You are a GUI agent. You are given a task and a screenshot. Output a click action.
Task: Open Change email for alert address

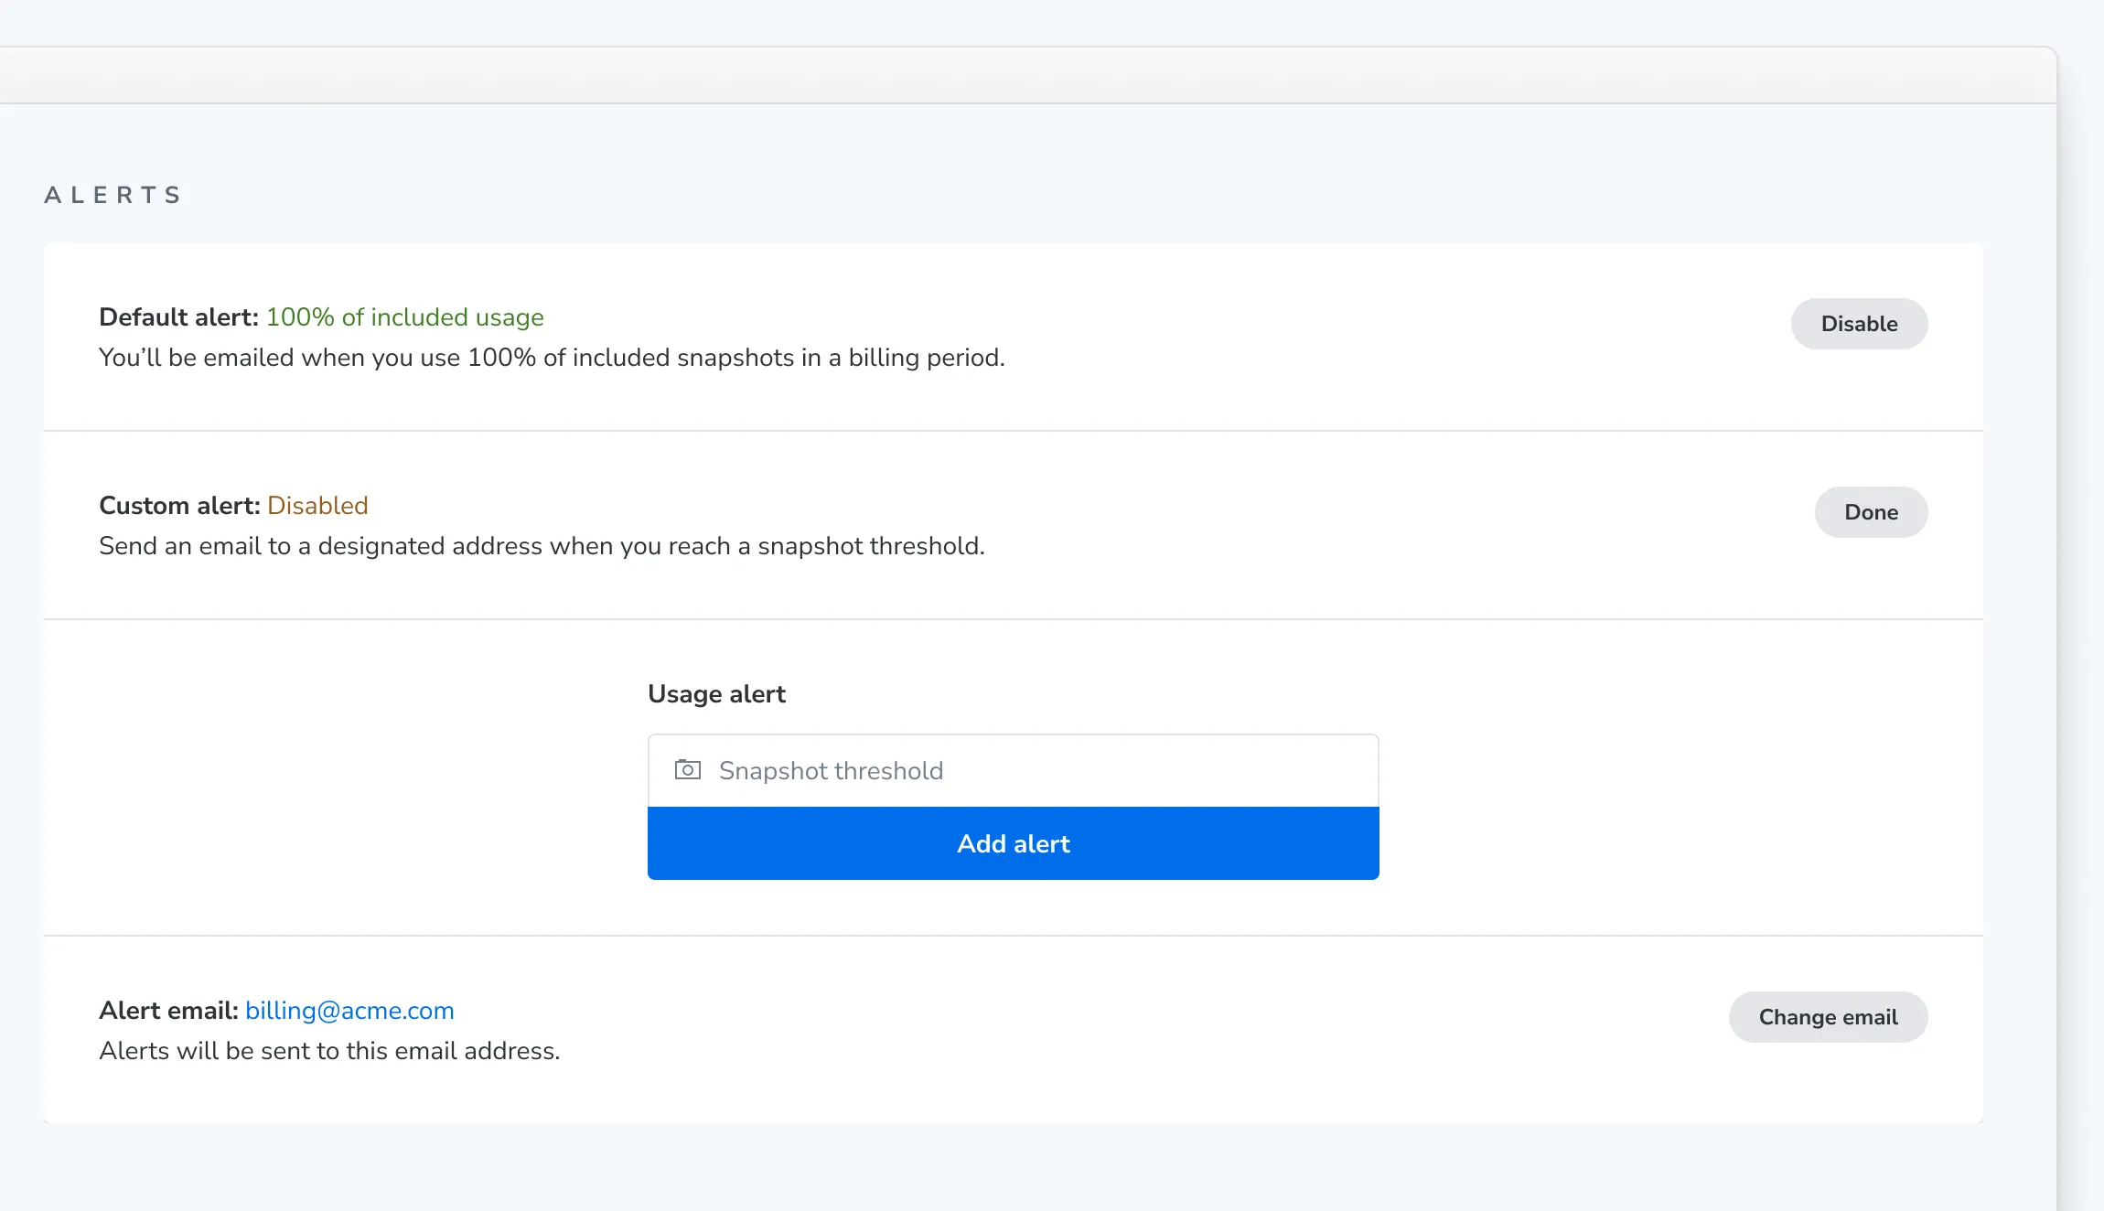(x=1828, y=1017)
